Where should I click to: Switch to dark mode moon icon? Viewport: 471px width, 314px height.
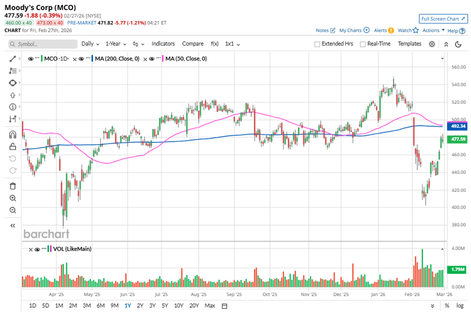pos(458,44)
